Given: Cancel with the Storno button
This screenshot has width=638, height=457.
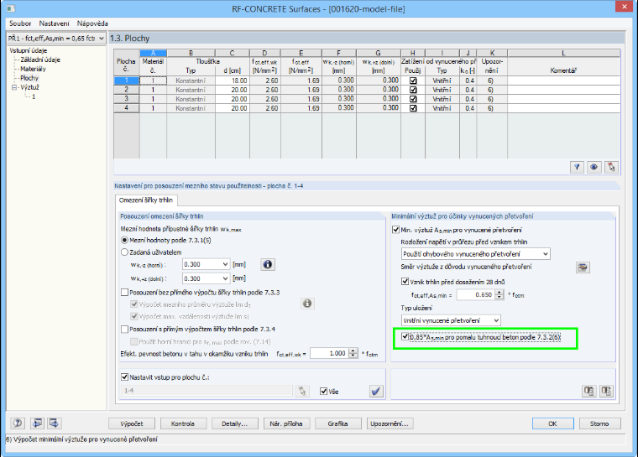Looking at the screenshot, I should [599, 423].
